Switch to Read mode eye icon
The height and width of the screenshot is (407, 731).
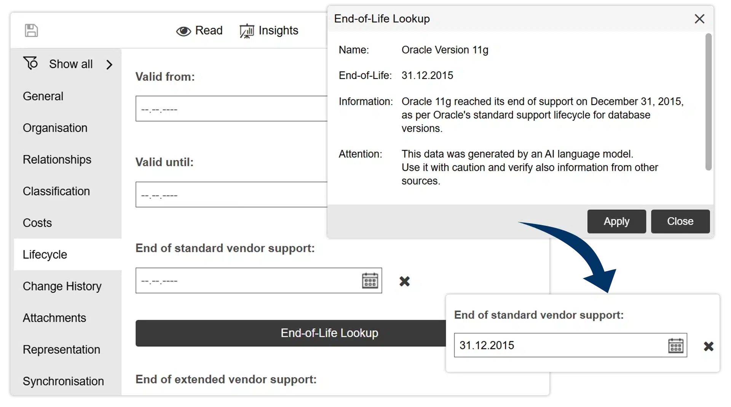(x=183, y=31)
